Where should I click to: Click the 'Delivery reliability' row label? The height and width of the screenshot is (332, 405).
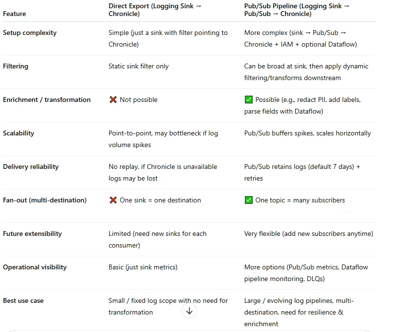click(31, 167)
